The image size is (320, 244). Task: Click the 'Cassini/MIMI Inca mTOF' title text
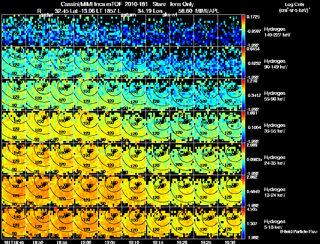(91, 4)
